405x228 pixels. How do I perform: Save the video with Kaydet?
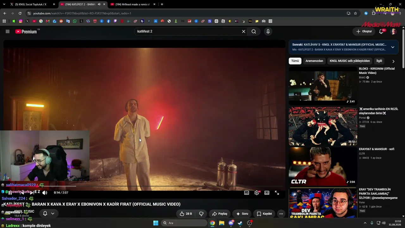coord(264,214)
